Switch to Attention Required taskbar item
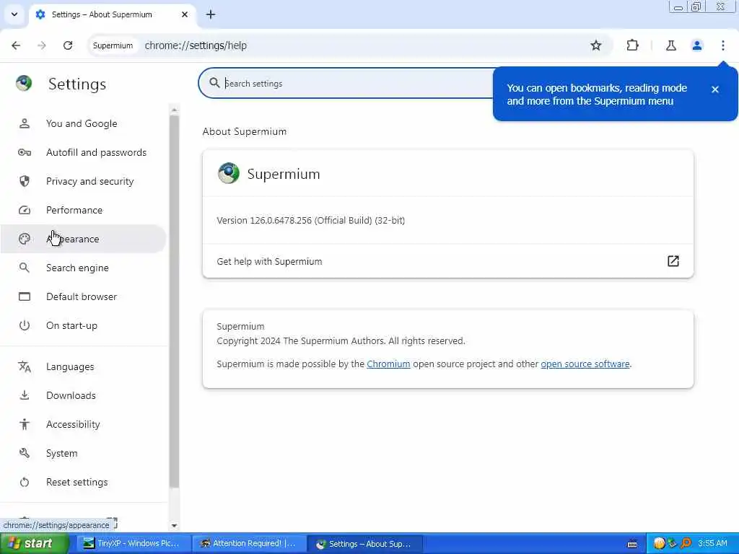This screenshot has height=554, width=739. tap(248, 544)
